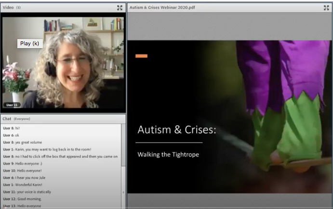Select chat message 'User 9: Hello everyone :)'
The width and height of the screenshot is (333, 209).
click(23, 164)
